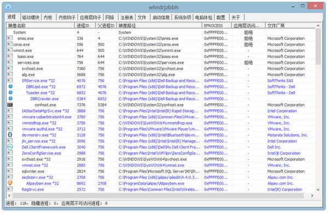The height and width of the screenshot is (213, 328).
Task: Open the 注册表 tab
Action: 127,17
